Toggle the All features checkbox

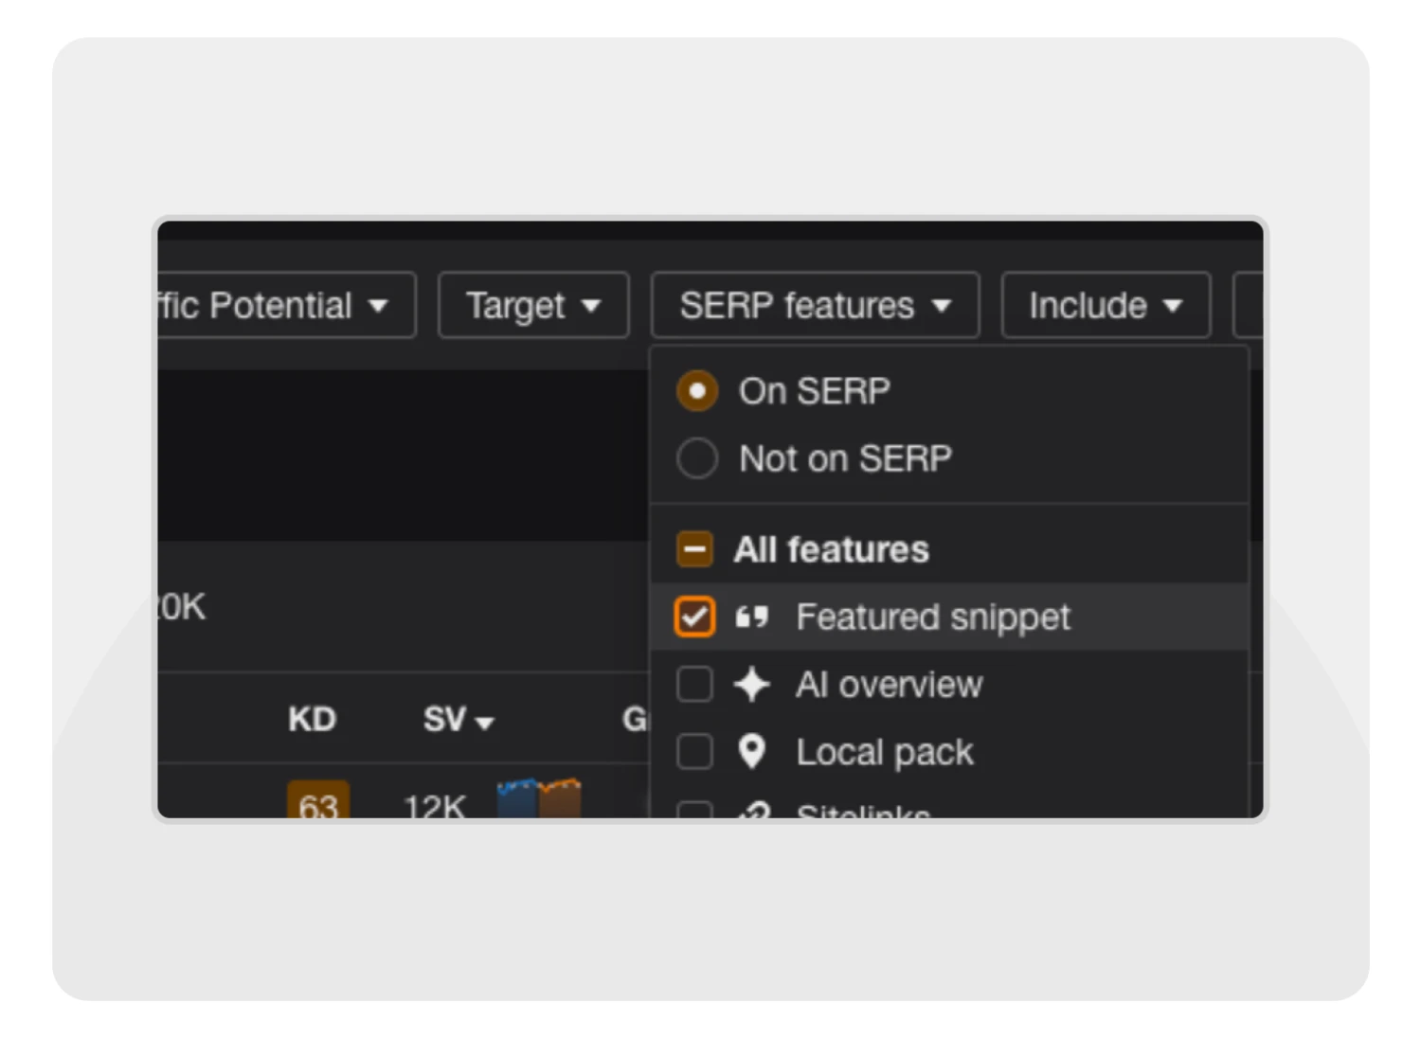click(x=694, y=549)
